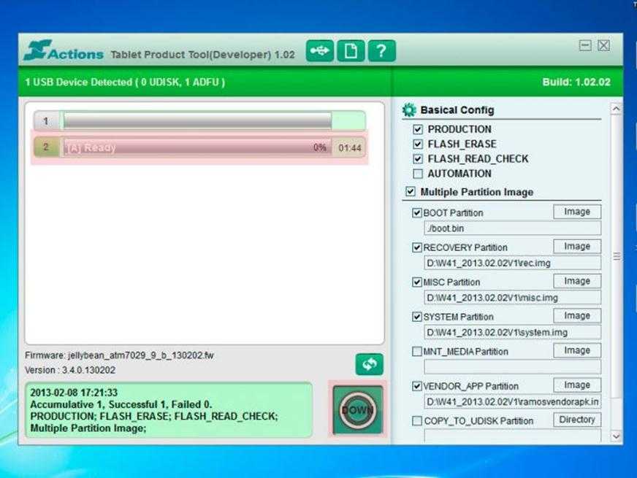This screenshot has width=637, height=478.
Task: Uncheck the PRODUCTION checkbox
Action: coord(418,129)
